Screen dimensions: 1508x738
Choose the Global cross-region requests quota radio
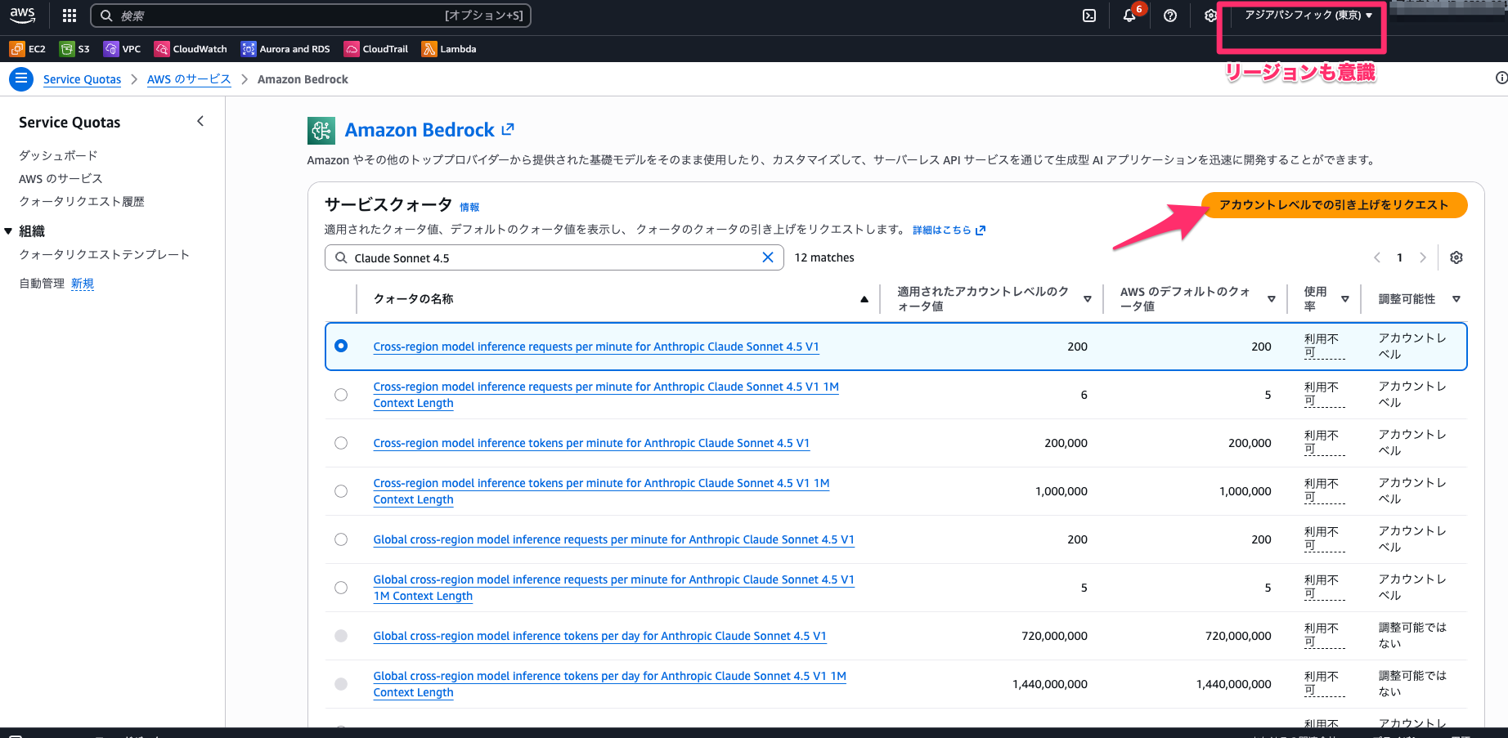(341, 539)
